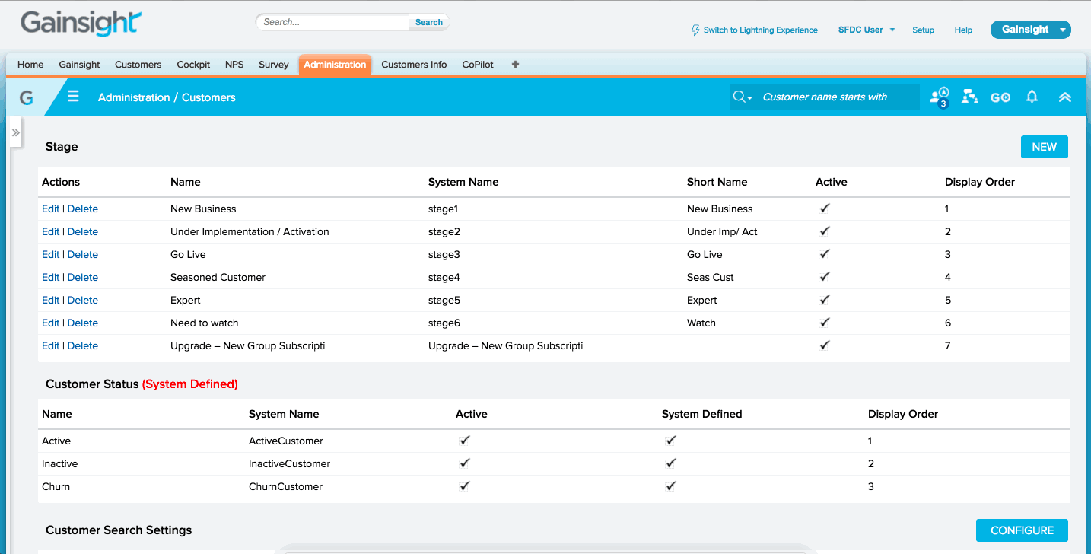The height and width of the screenshot is (554, 1091).
Task: Open the SFDC User menu
Action: coord(867,30)
